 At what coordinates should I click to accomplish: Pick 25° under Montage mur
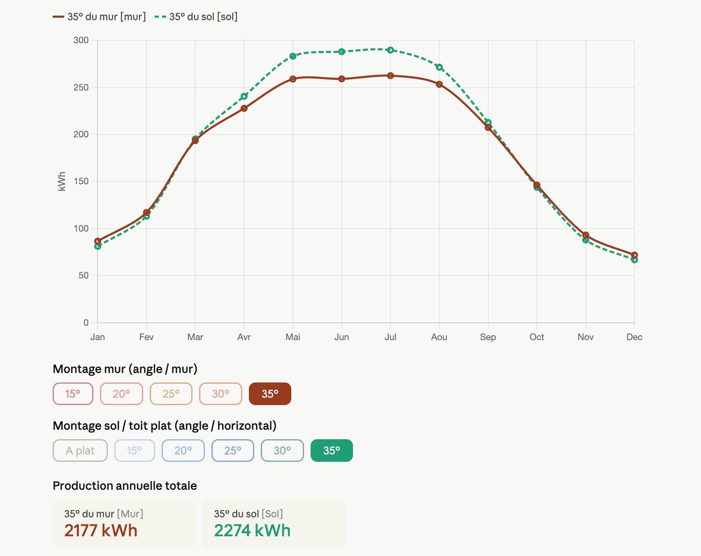click(171, 394)
